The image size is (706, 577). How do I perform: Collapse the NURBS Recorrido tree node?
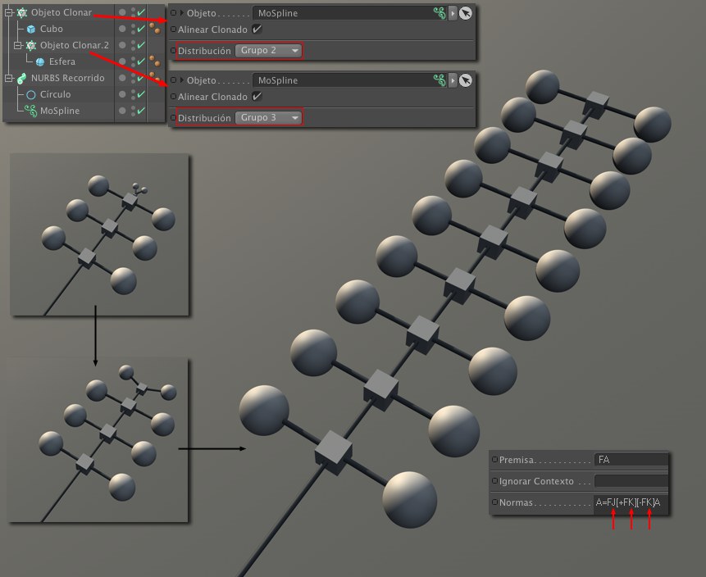[x=8, y=78]
